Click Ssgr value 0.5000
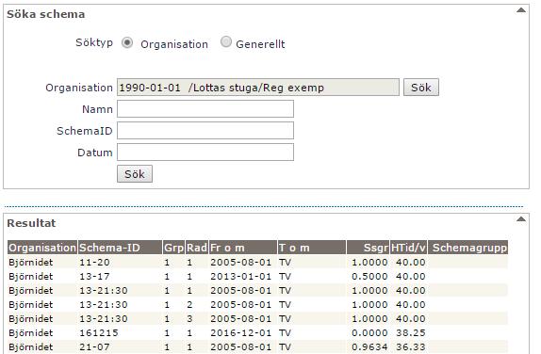 369,277
